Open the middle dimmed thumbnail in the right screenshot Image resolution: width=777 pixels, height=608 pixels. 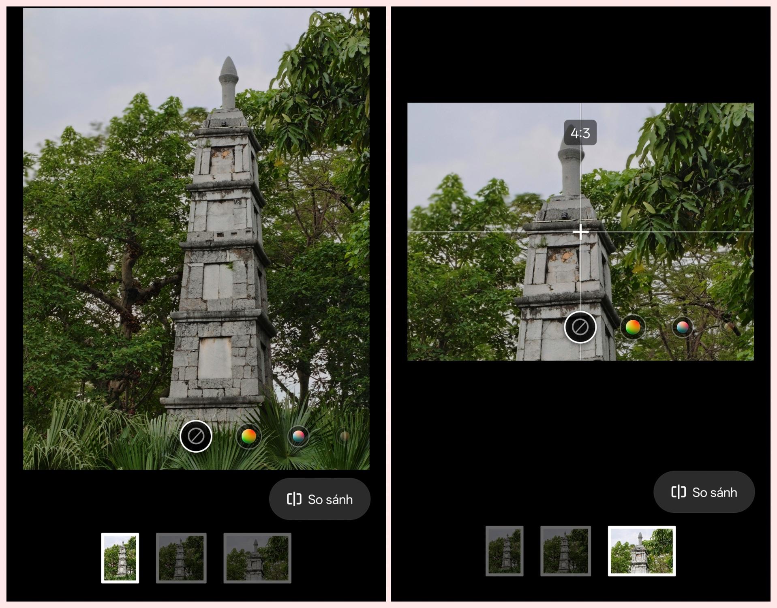[565, 551]
